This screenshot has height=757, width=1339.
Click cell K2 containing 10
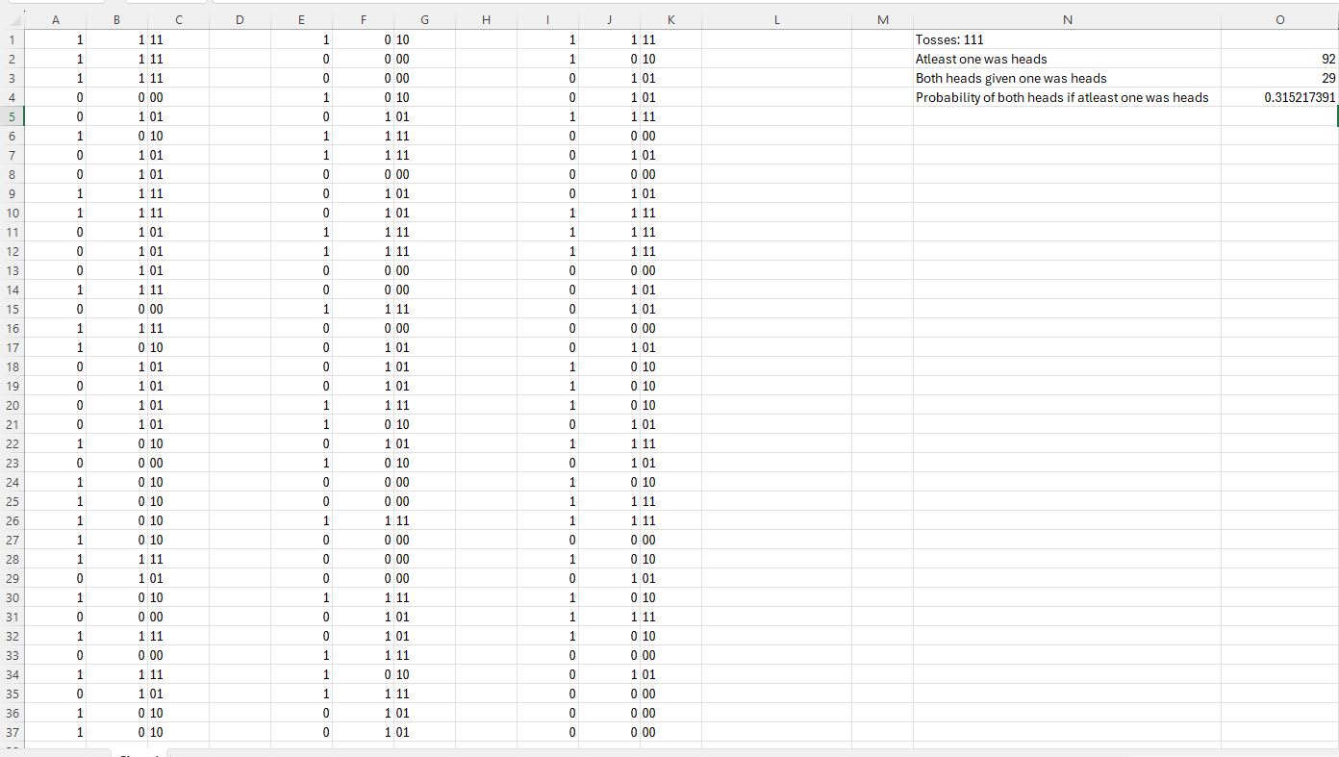670,59
